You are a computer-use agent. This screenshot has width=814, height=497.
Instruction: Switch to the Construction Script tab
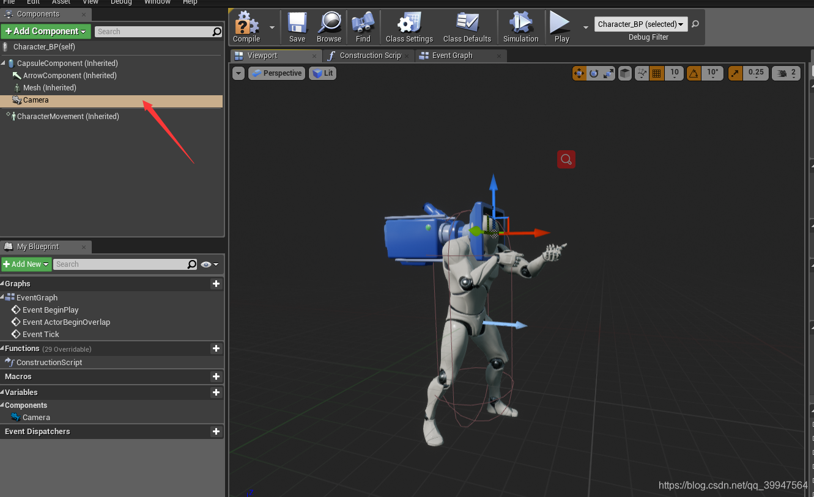coord(370,56)
